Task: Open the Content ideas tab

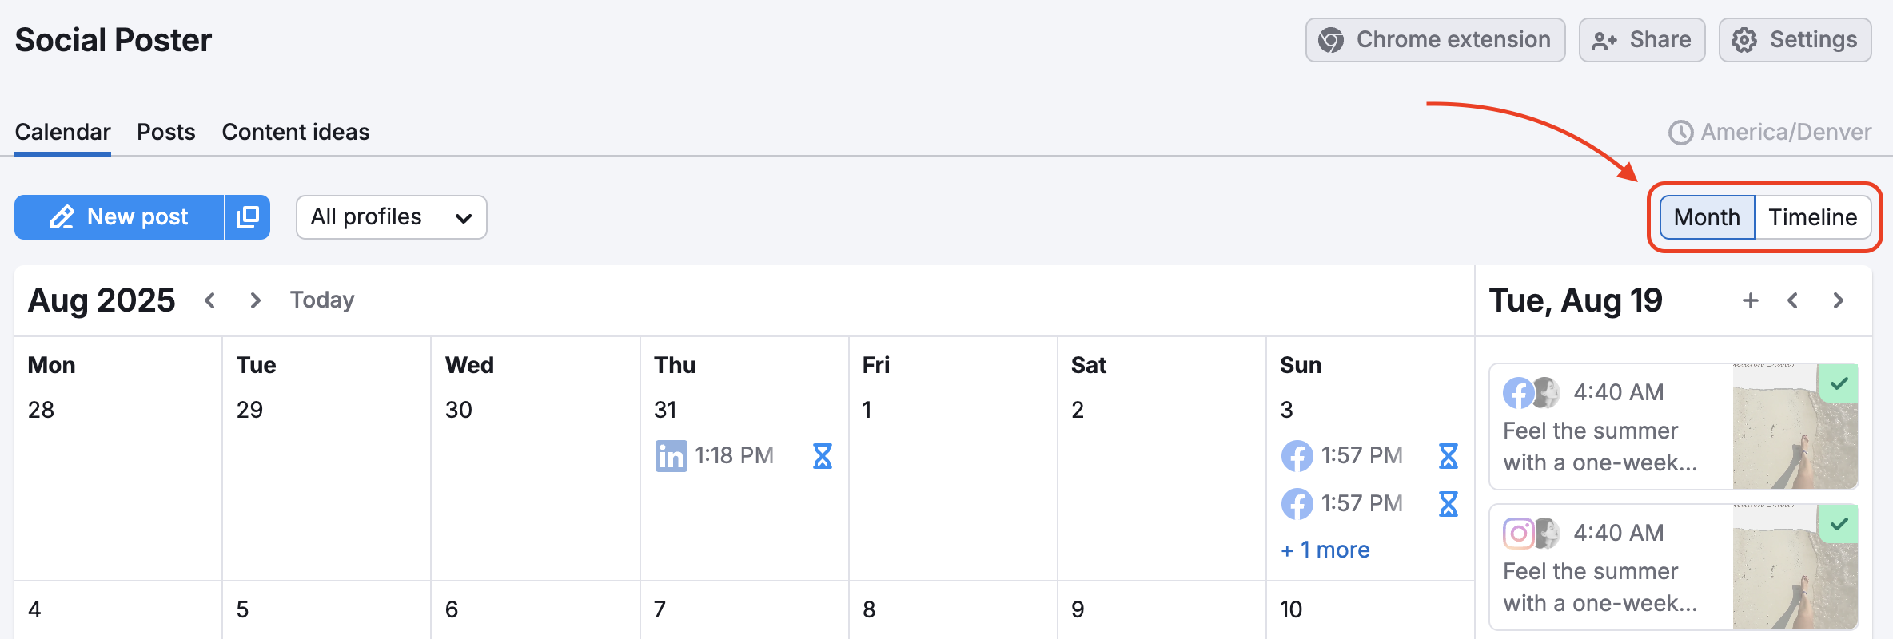Action: 296,132
